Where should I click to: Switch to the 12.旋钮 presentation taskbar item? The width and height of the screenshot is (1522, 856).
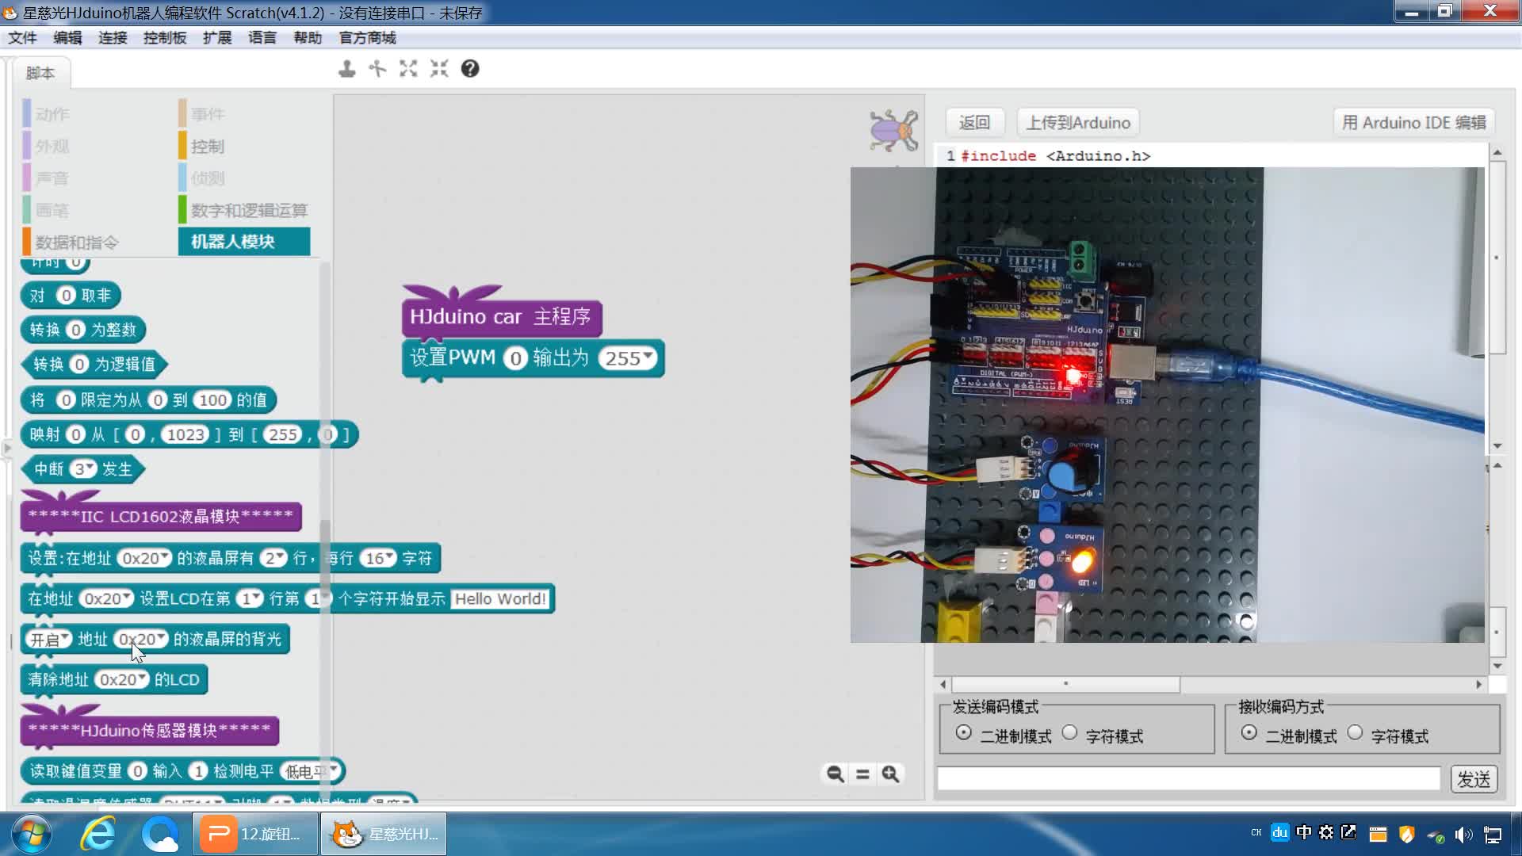point(255,834)
